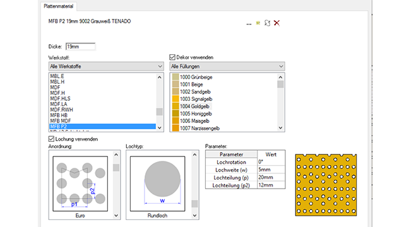The width and height of the screenshot is (404, 227).
Task: Edit the Lochteilung (p2) value 12mm
Action: tap(271, 185)
